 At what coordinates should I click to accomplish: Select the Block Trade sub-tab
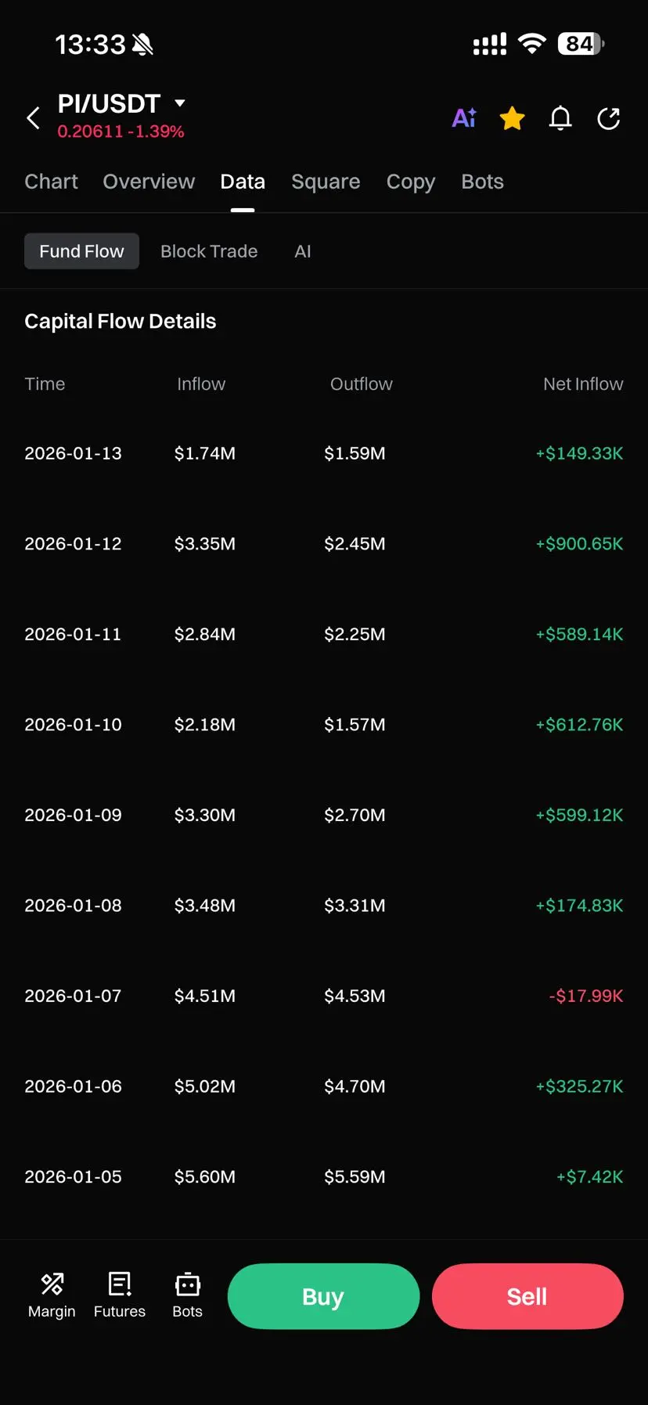[209, 251]
